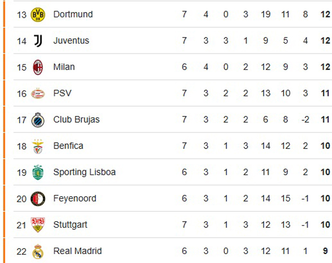The width and height of the screenshot is (332, 263).
Task: Click the Juventus club logo
Action: tap(38, 41)
